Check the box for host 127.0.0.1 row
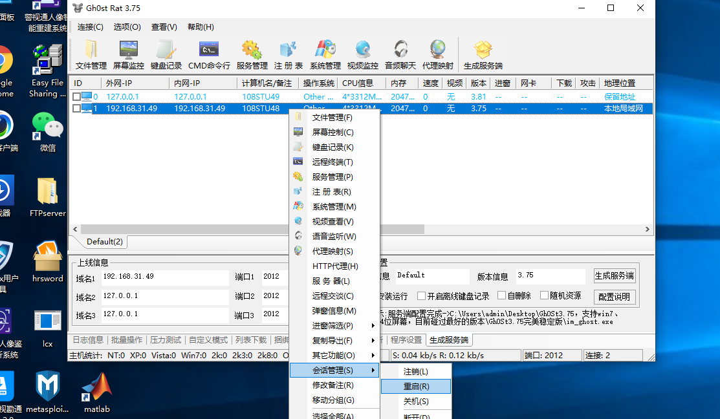Image resolution: width=720 pixels, height=419 pixels. 77,97
